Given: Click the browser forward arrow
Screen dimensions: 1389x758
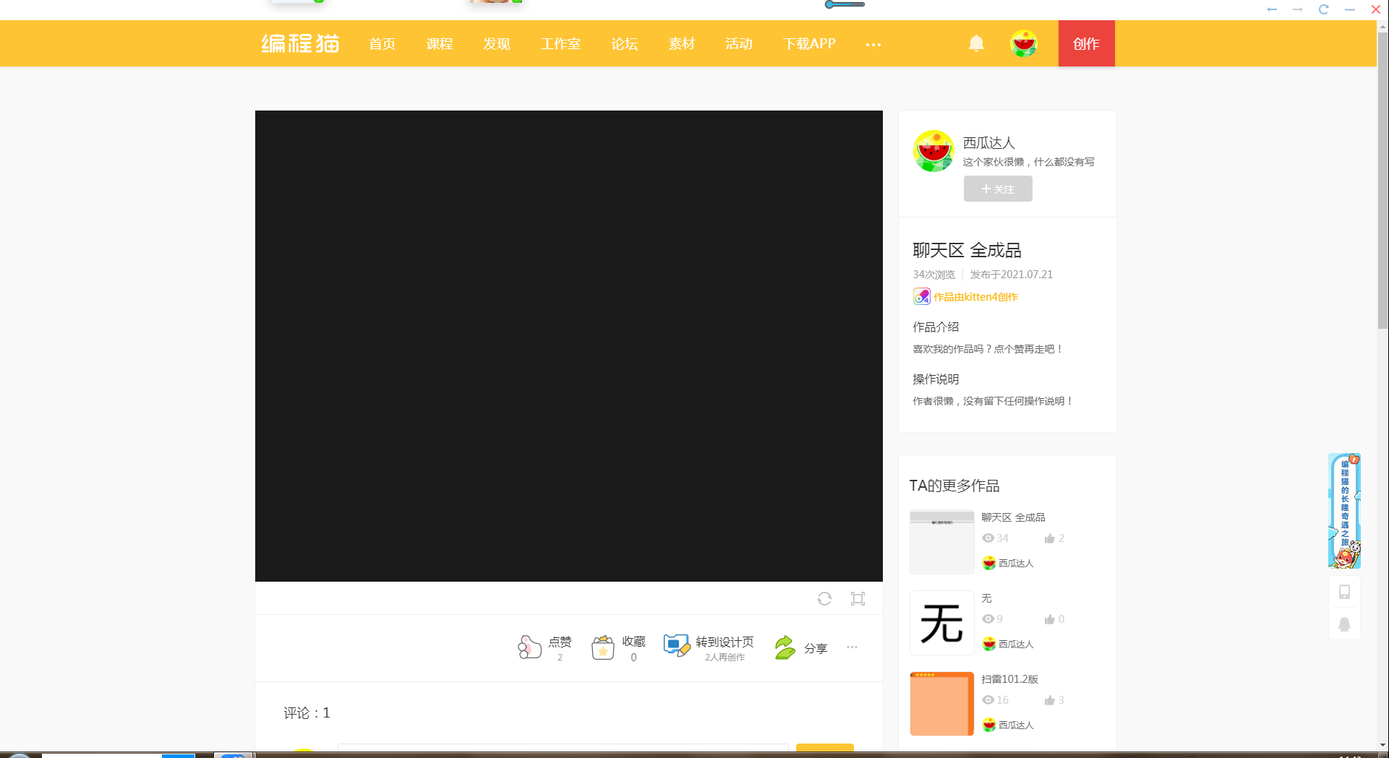Looking at the screenshot, I should pyautogui.click(x=1297, y=9).
